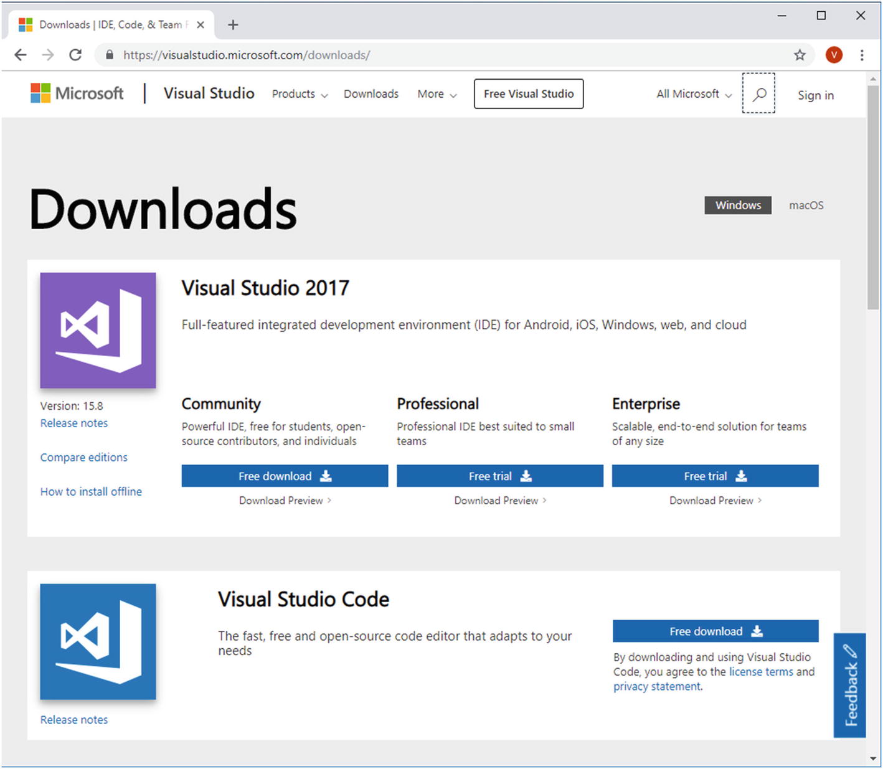
Task: Open the Compare editions link
Action: pyautogui.click(x=84, y=458)
